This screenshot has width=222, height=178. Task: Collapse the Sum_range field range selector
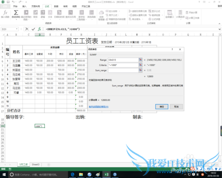point(140,70)
